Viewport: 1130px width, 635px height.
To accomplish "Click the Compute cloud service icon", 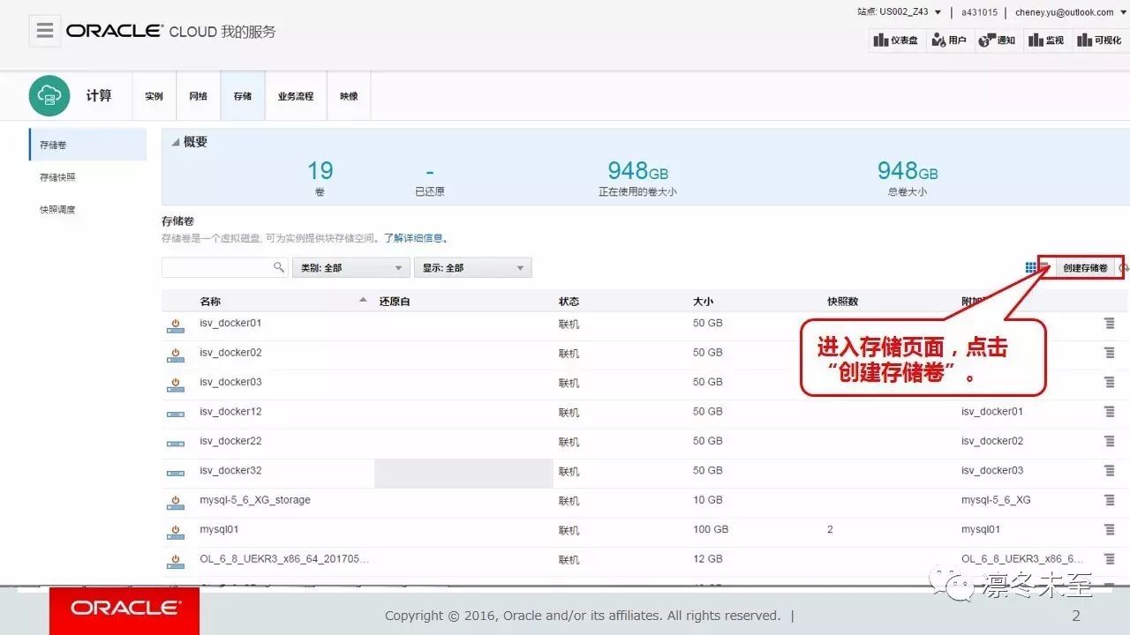I will tap(49, 95).
